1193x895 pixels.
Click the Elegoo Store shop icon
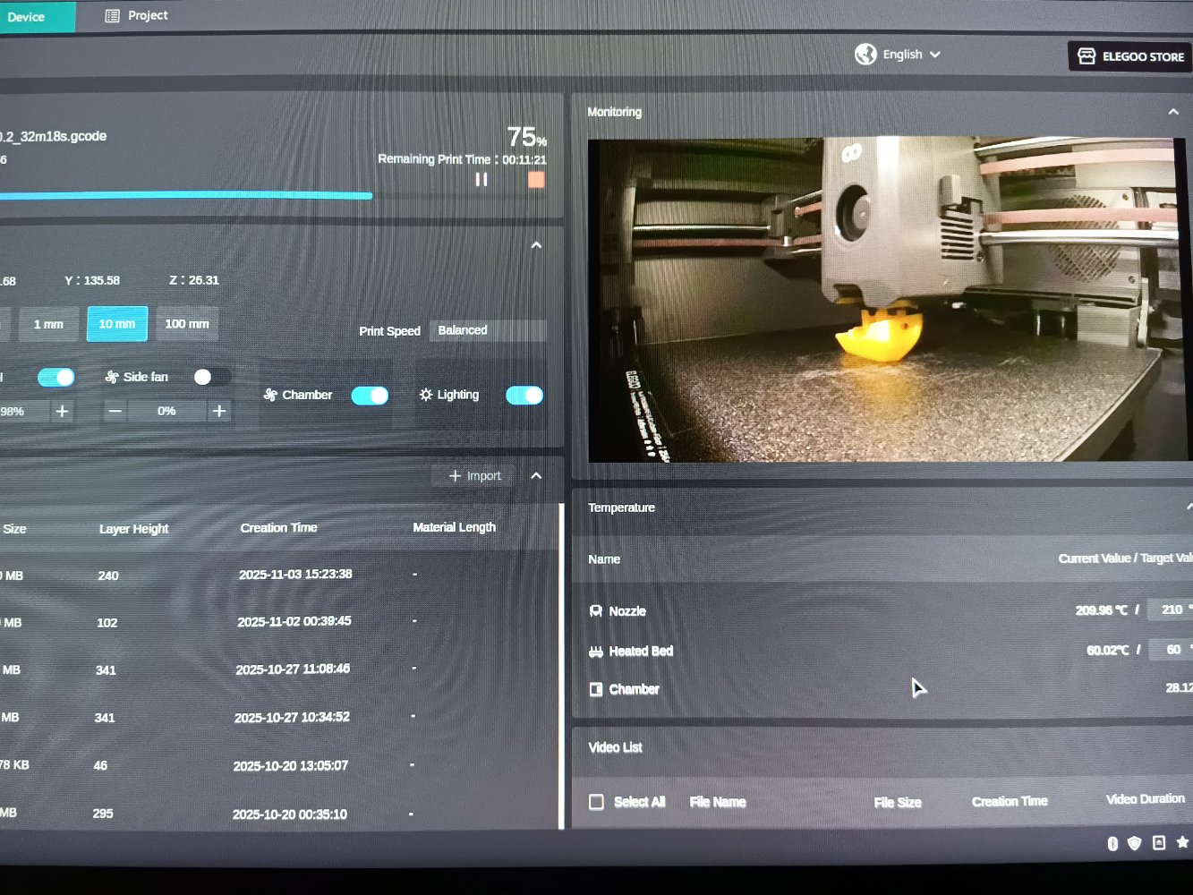pyautogui.click(x=1086, y=56)
